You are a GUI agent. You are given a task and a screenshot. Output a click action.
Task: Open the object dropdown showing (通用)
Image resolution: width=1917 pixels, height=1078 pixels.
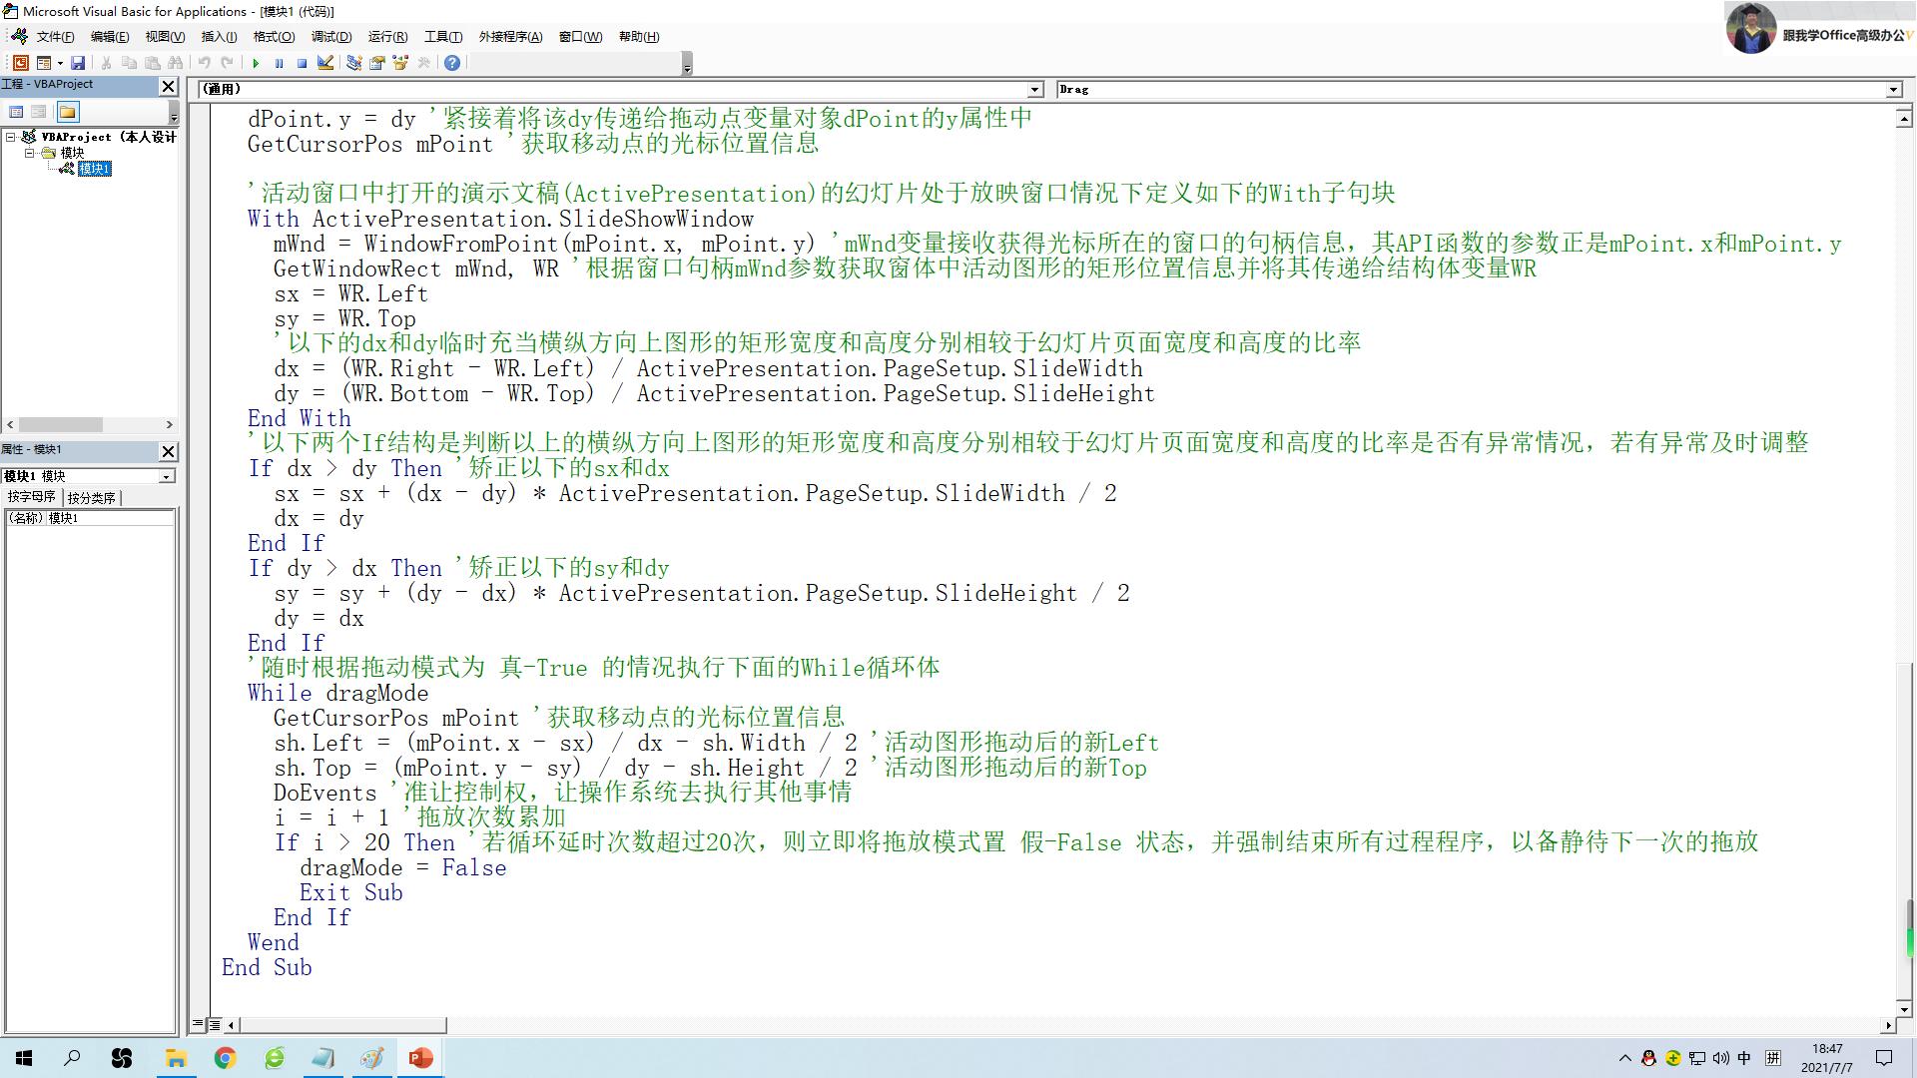pos(1035,90)
